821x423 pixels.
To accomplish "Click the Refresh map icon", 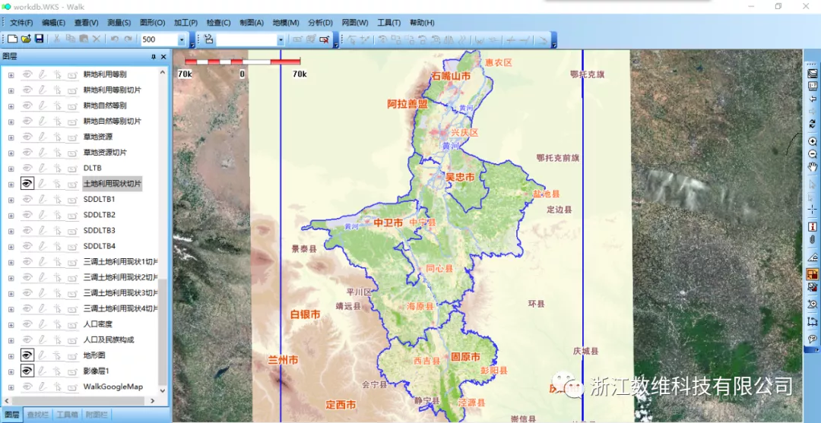I will pyautogui.click(x=813, y=125).
